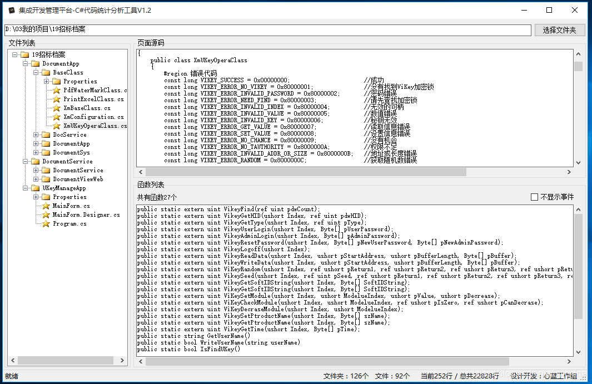Select PrintExcelClass.cs in file tree
This screenshot has height=384, width=592.
(x=93, y=99)
